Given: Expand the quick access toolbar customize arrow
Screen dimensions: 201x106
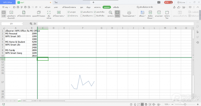Looking at the screenshot, I should click(x=40, y=7).
